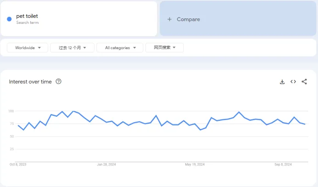Open the Interest over time help icon
The width and height of the screenshot is (318, 187).
click(x=58, y=81)
